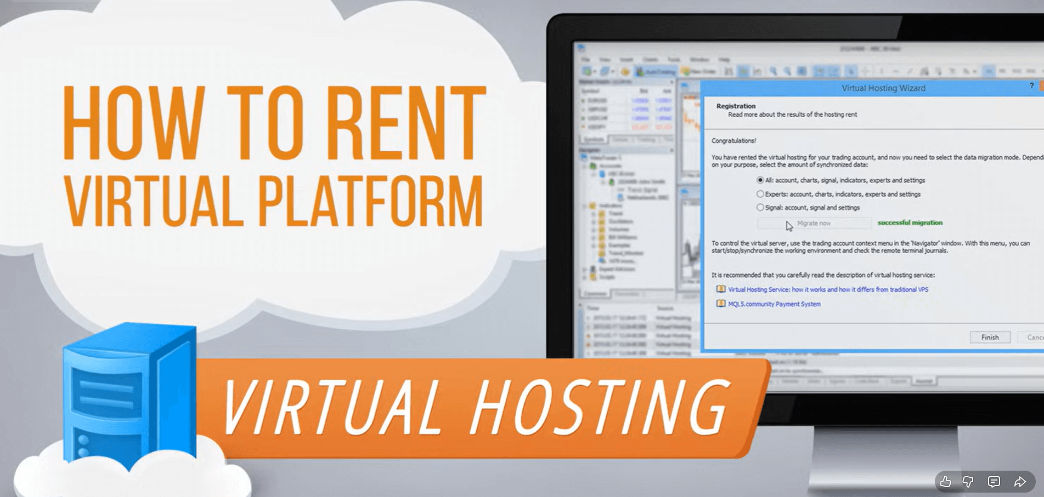Click the Finish button in the wizard
This screenshot has width=1044, height=497.
click(x=990, y=337)
